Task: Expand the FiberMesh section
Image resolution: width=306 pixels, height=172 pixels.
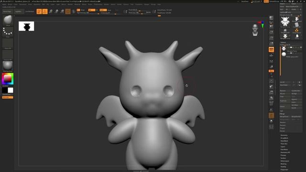Action: [284, 150]
